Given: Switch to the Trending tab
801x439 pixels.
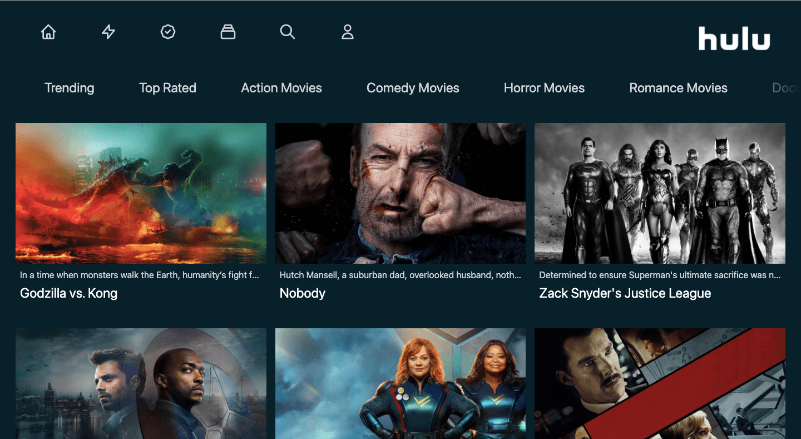Looking at the screenshot, I should coord(69,87).
